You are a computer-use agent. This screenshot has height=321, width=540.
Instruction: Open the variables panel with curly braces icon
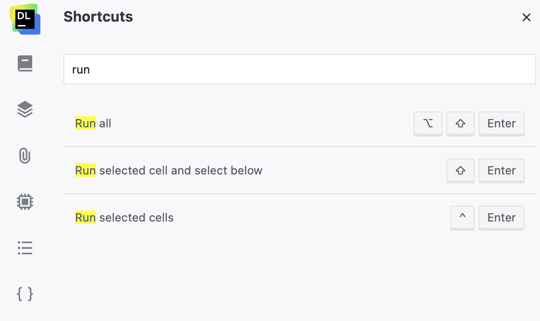click(x=25, y=294)
